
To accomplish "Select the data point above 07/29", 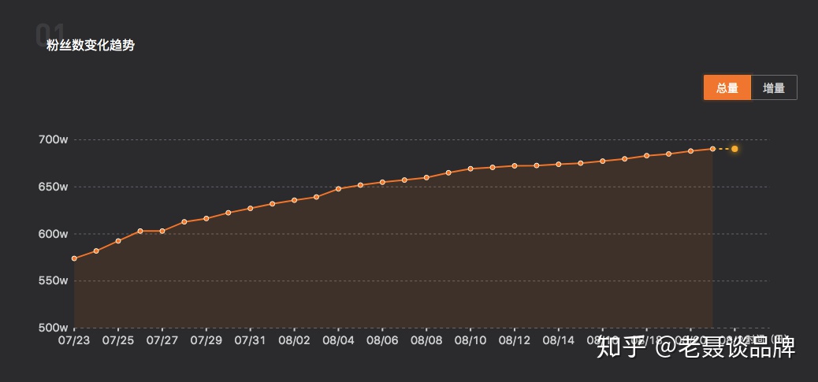I will [206, 218].
